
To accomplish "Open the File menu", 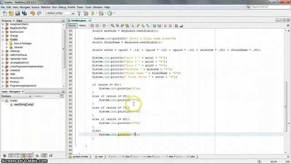I will coord(3,7).
